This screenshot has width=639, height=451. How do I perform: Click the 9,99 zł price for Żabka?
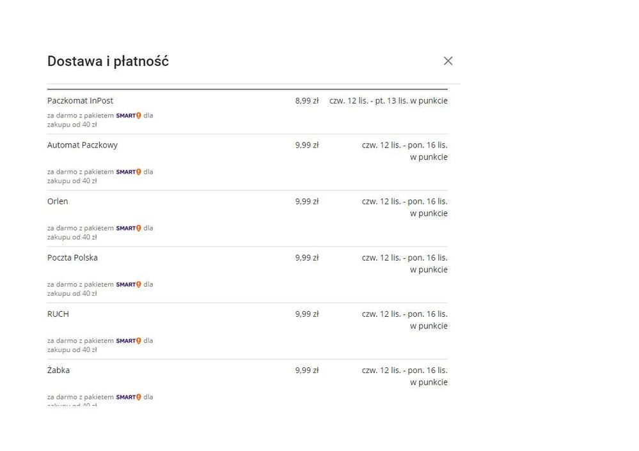click(x=306, y=371)
